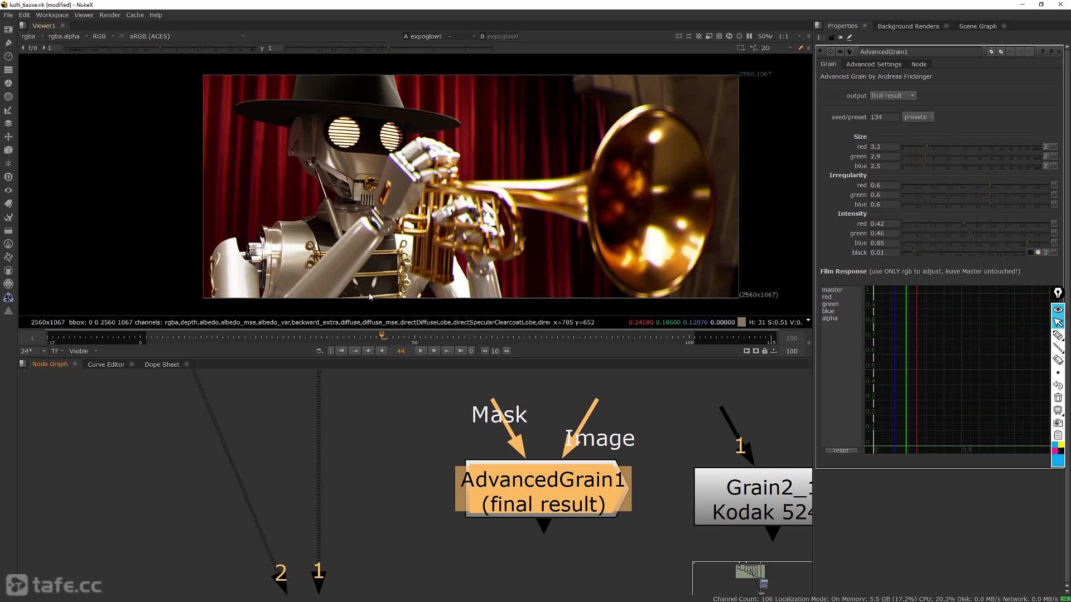Open the Workspace menu
Screen dimensions: 1071x602
click(52, 14)
